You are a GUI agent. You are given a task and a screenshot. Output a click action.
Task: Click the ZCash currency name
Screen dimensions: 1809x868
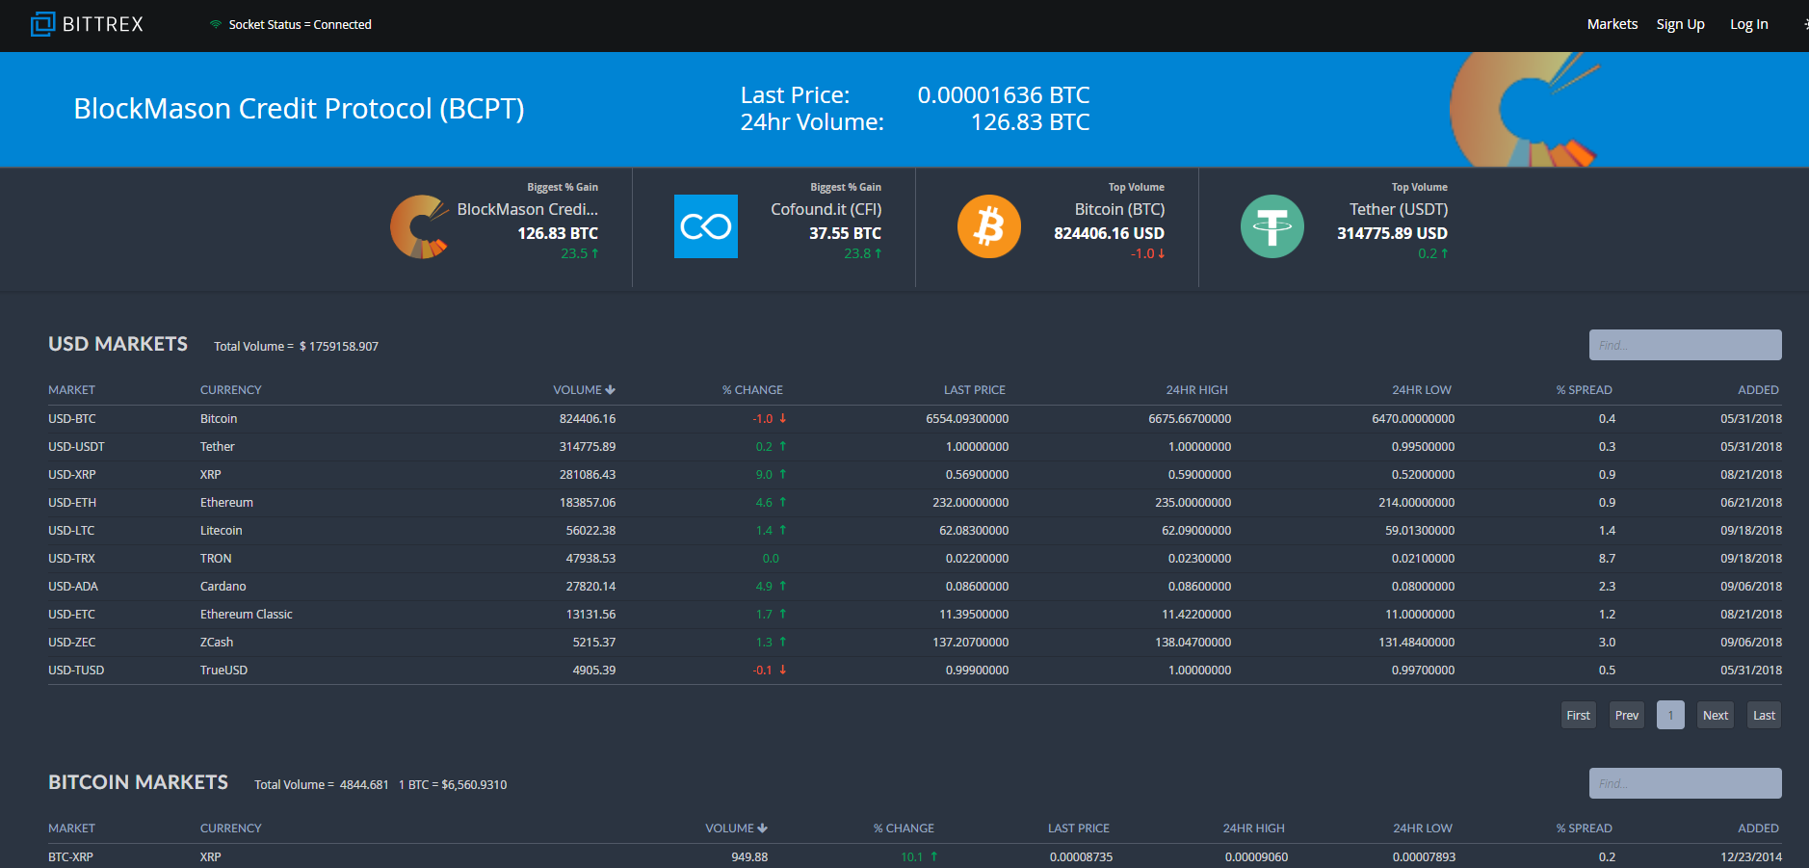coord(217,643)
